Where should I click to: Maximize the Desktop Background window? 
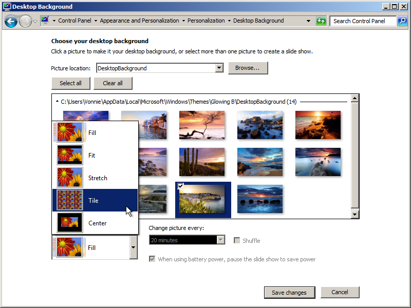pos(394,7)
